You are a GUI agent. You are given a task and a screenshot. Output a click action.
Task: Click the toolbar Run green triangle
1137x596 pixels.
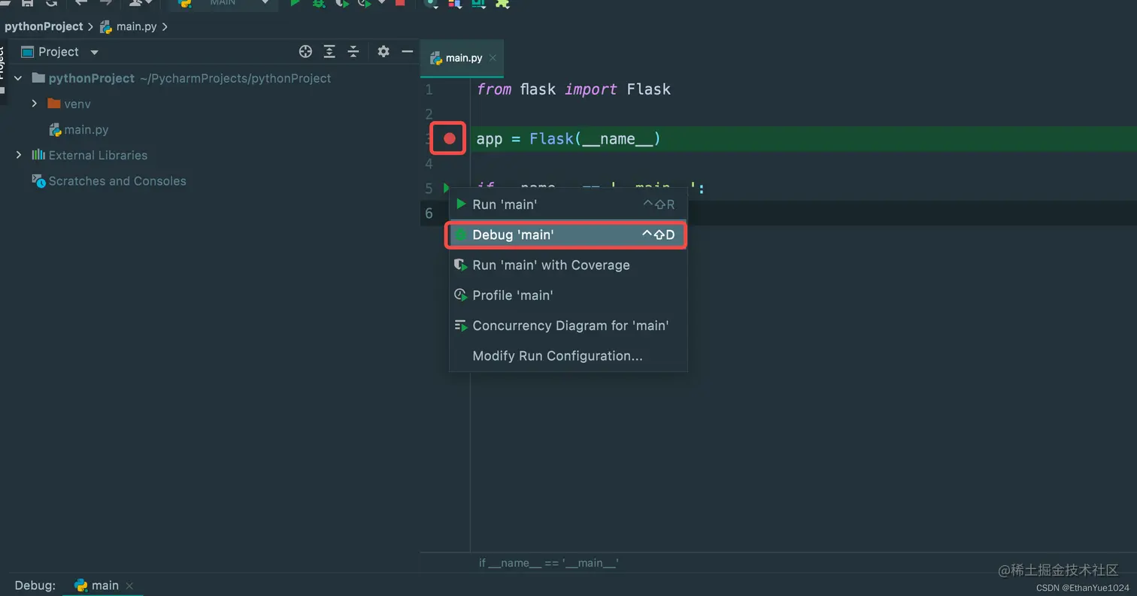point(296,3)
